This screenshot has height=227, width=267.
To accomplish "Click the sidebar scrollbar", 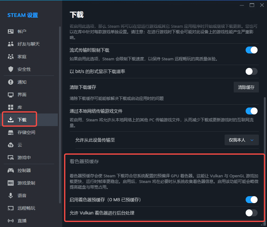I will 60,115.
